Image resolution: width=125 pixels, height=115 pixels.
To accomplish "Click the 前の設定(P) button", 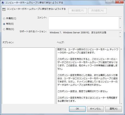I will click(x=78, y=11).
